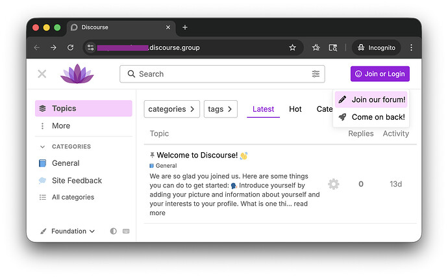
Task: Close the Discourse browser tab
Action: (x=168, y=27)
